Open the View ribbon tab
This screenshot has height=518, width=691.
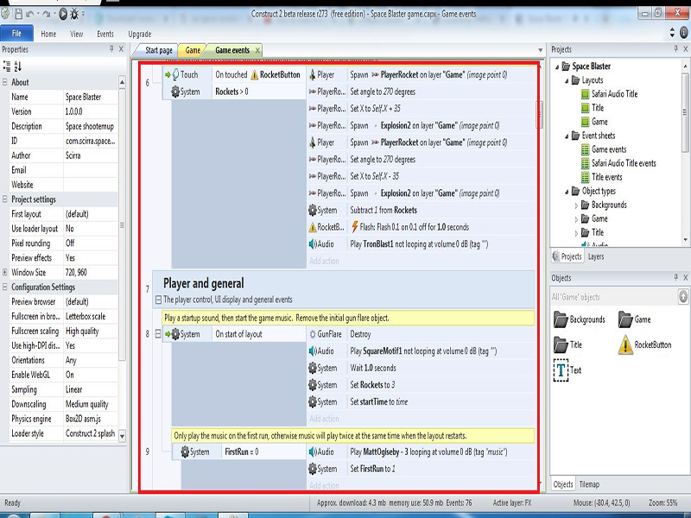[76, 34]
